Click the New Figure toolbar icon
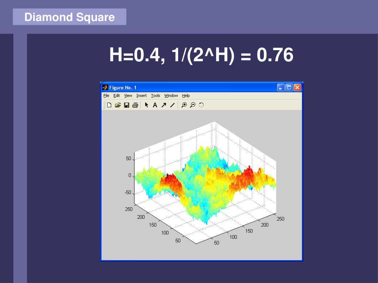Viewport: 378px width, 283px height. coord(109,105)
